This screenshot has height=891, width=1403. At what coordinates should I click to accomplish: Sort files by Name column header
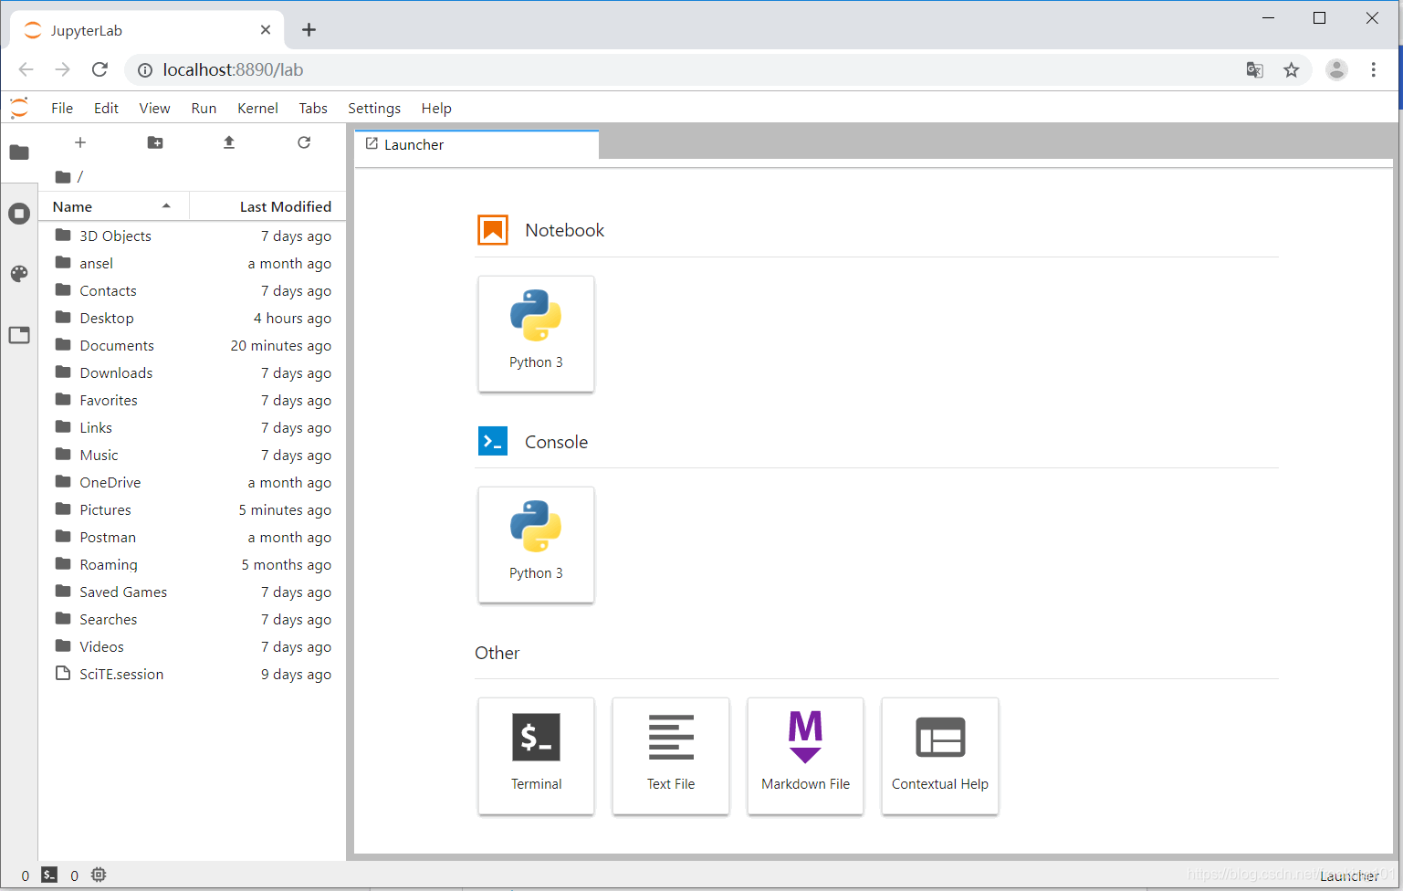click(113, 206)
